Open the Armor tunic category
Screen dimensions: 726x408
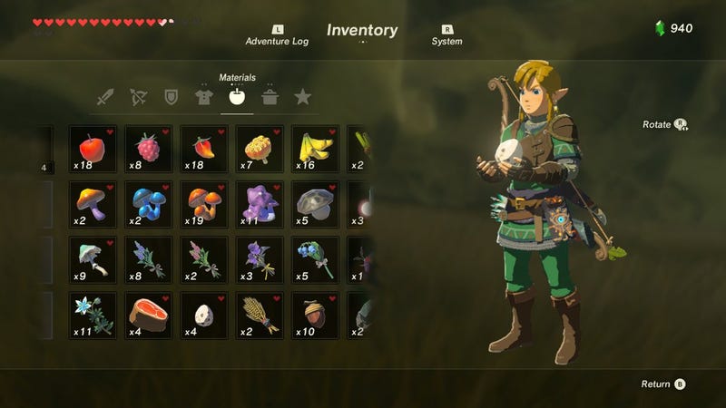204,97
